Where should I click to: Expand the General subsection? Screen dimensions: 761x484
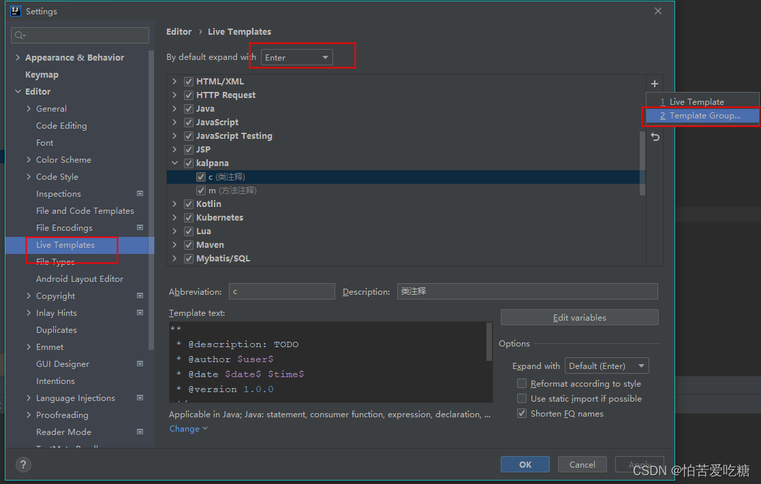[x=29, y=109]
